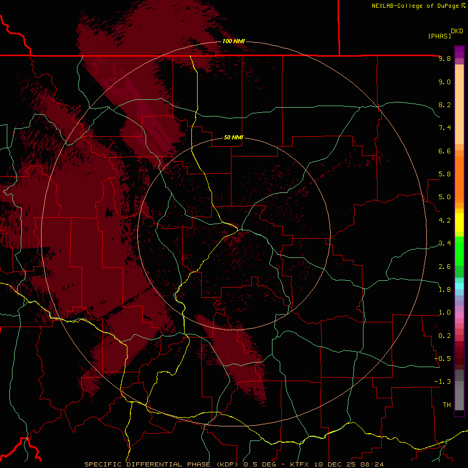Click the 1.0 value on the scale
Screen dimensions: 468x468
click(445, 313)
